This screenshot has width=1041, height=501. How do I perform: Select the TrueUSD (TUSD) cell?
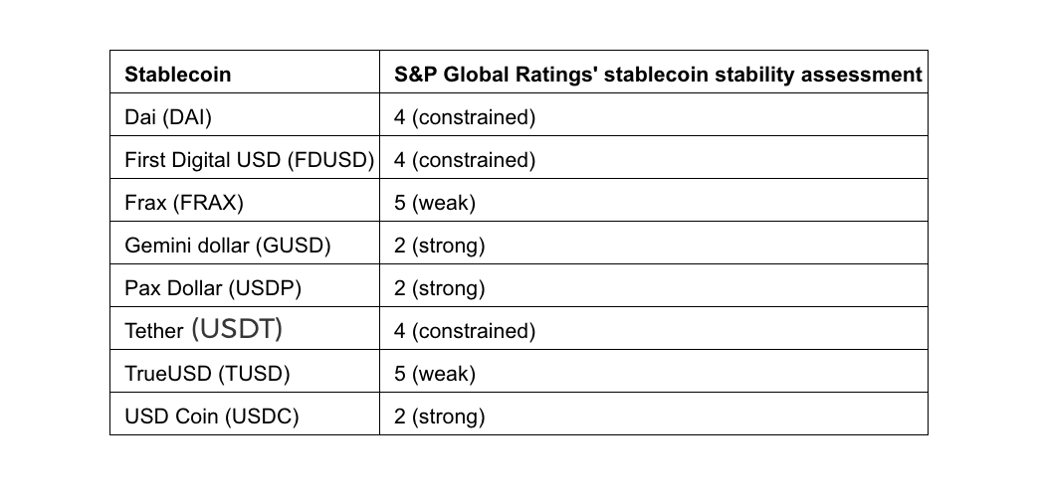(207, 374)
